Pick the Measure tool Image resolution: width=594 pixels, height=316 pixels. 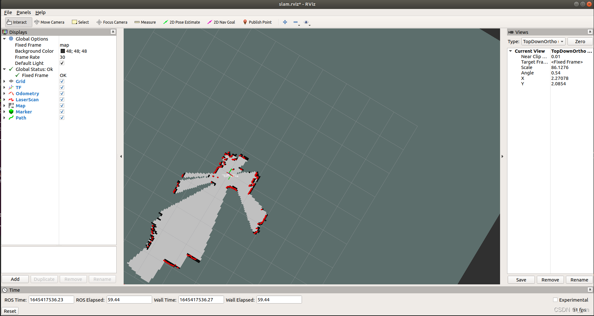(x=145, y=22)
